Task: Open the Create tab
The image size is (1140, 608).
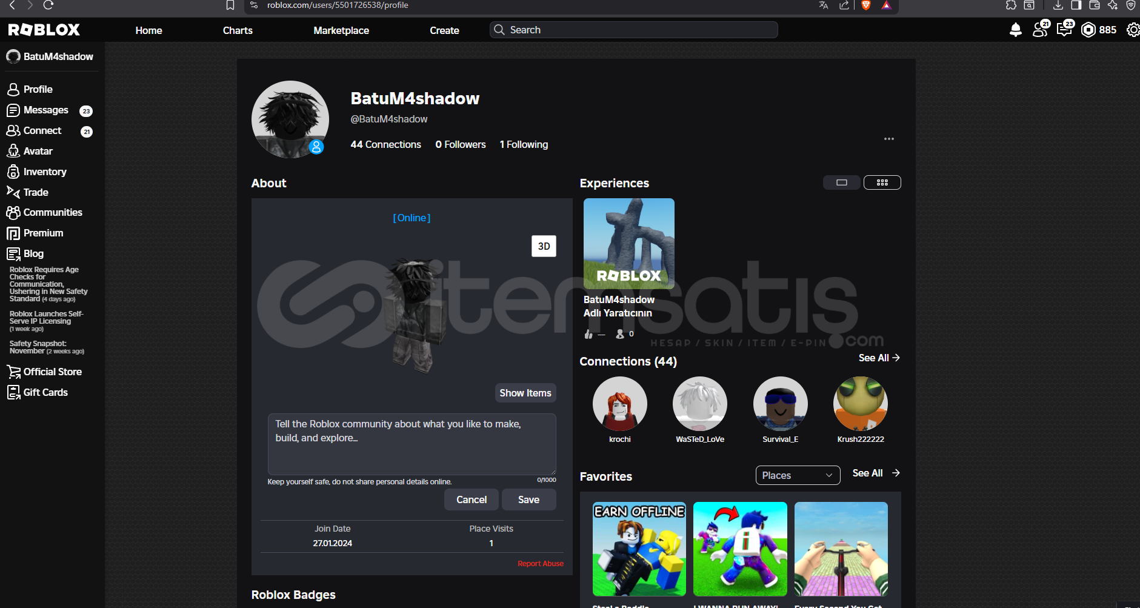Action: click(444, 30)
